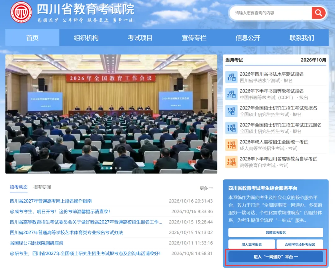This screenshot has width=335, height=270.
Task: Open 艺术体育类专业报名考试办法 article
Action: pyautogui.click(x=66, y=232)
